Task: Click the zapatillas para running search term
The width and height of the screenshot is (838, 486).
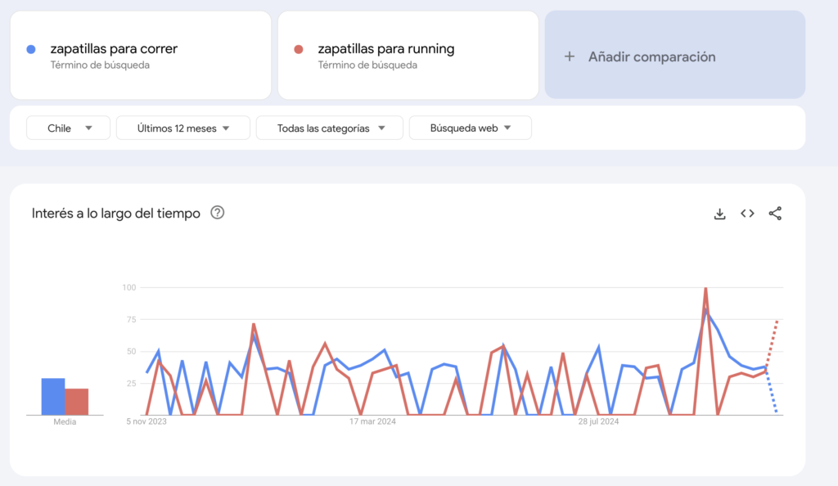Action: pos(385,49)
